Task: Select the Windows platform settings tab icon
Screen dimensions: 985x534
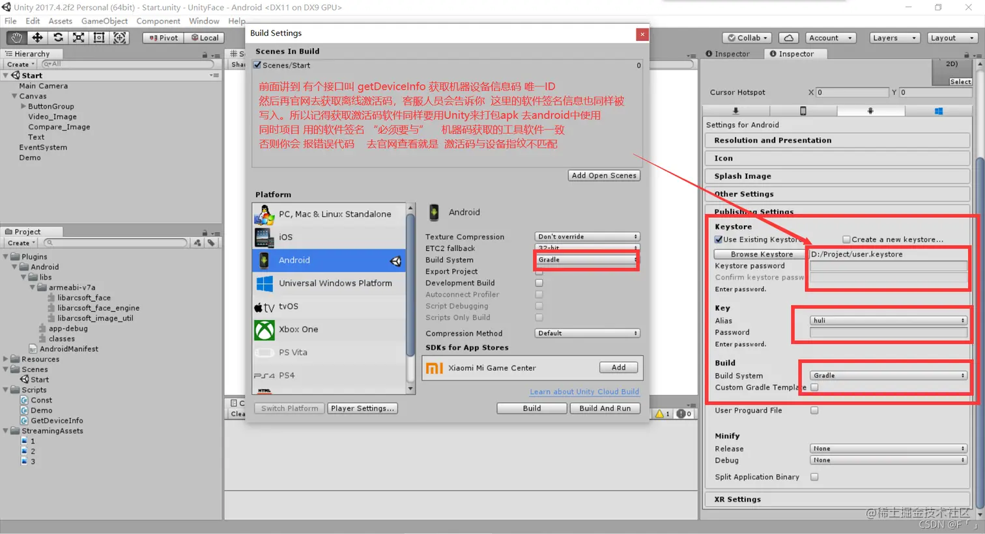Action: coord(938,111)
